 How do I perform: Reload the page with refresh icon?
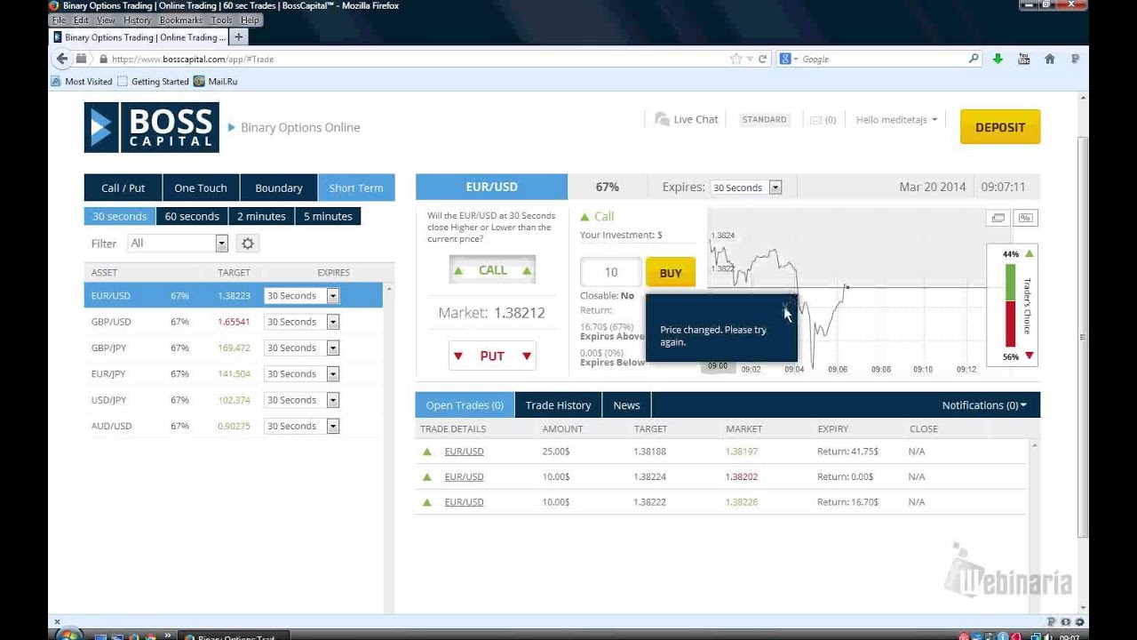click(x=762, y=59)
